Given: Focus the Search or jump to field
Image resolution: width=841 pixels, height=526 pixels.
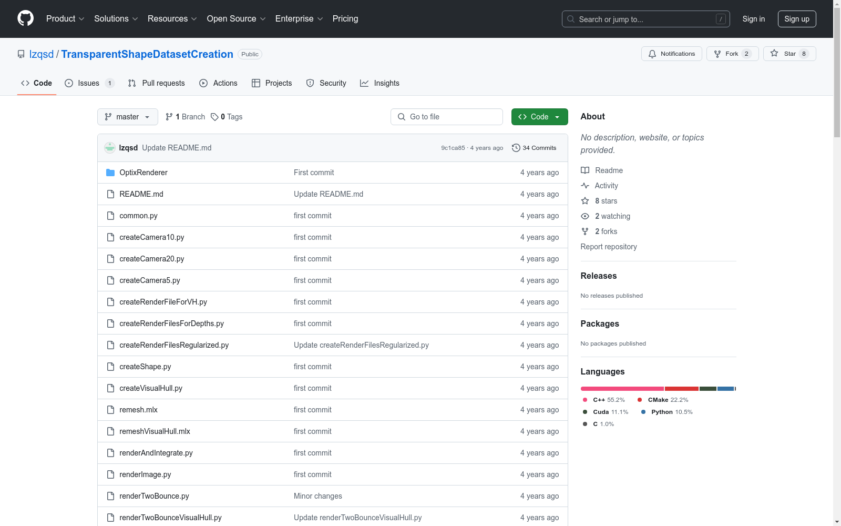Looking at the screenshot, I should click(x=646, y=19).
